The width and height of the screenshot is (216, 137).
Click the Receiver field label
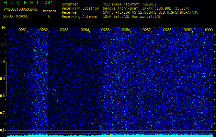point(70,13)
